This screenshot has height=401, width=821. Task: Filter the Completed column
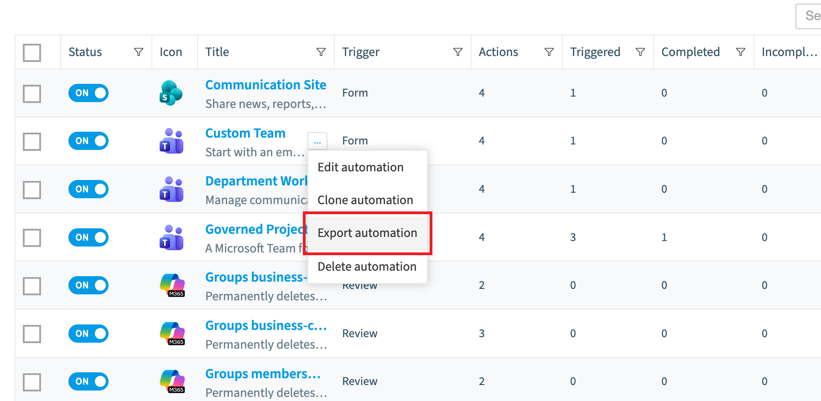coord(741,52)
